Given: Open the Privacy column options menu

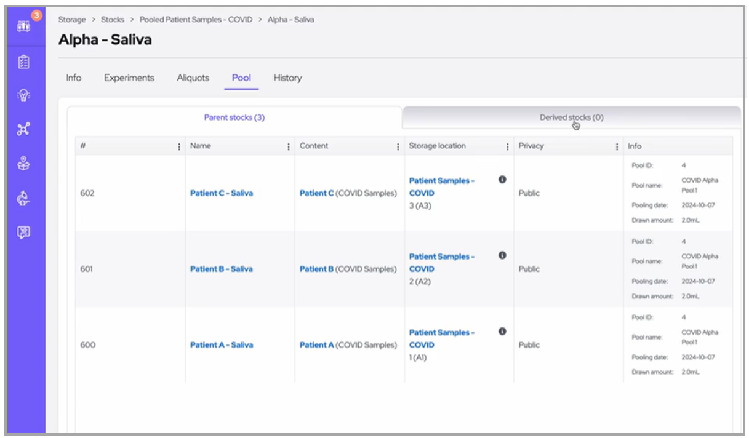Looking at the screenshot, I should coord(617,146).
